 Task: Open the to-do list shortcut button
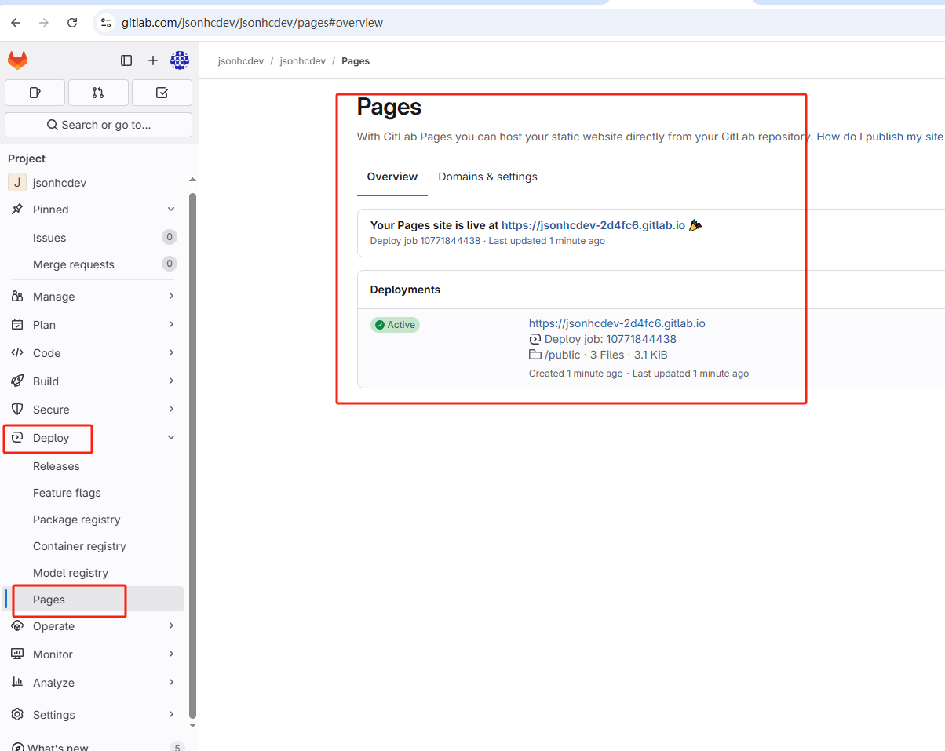coord(162,93)
